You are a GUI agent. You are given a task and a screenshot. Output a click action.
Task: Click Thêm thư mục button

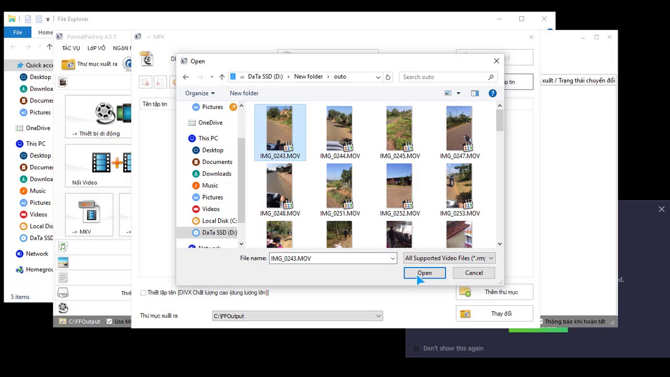point(494,292)
